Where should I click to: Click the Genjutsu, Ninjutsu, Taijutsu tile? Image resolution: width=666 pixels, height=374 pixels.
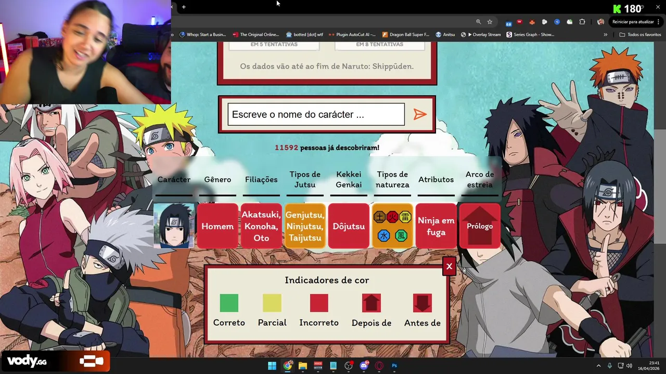click(305, 226)
